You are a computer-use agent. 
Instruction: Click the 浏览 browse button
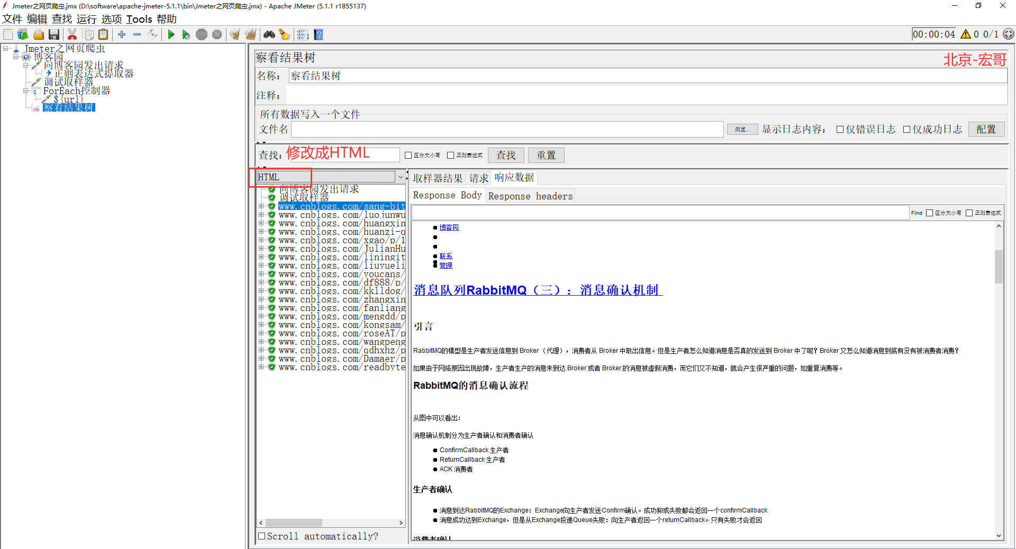(742, 130)
